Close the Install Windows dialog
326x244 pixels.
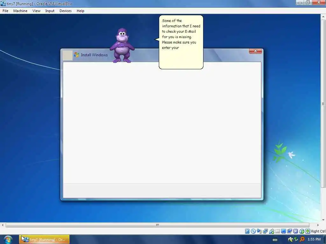tap(255, 51)
